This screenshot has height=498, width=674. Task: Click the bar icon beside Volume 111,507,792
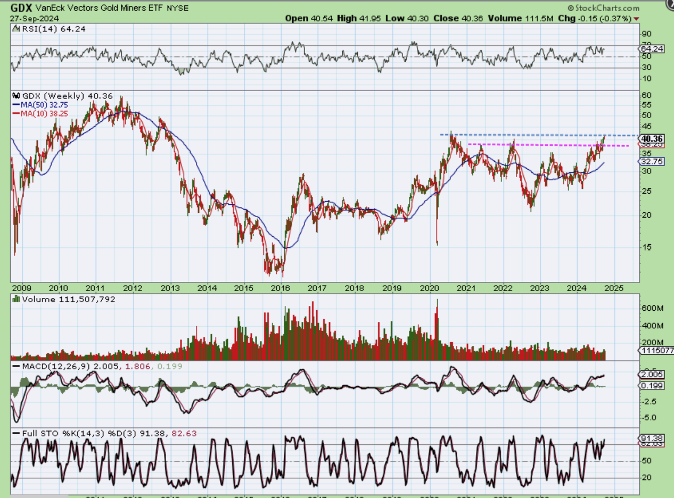pos(17,300)
